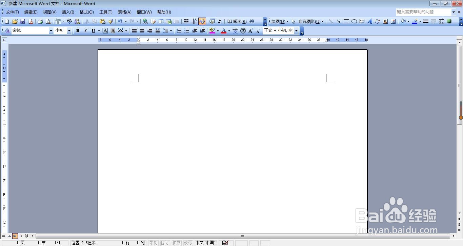Image resolution: width=463 pixels, height=246 pixels.
Task: Toggle the bulleted list button
Action: (x=187, y=31)
